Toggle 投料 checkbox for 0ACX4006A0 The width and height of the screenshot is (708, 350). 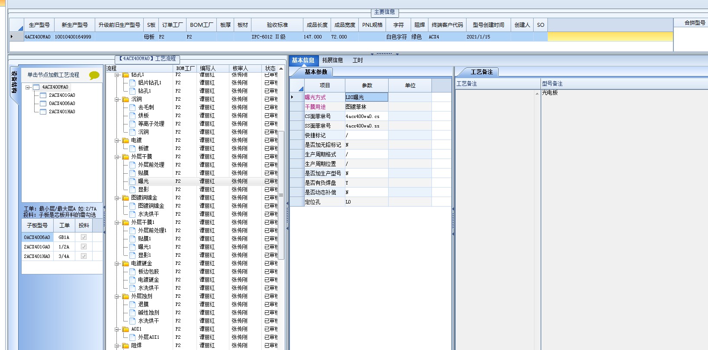(x=84, y=237)
